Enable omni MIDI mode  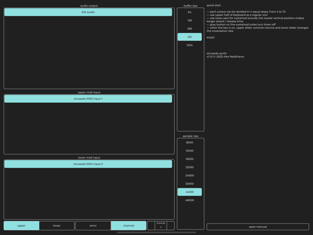click(x=93, y=225)
